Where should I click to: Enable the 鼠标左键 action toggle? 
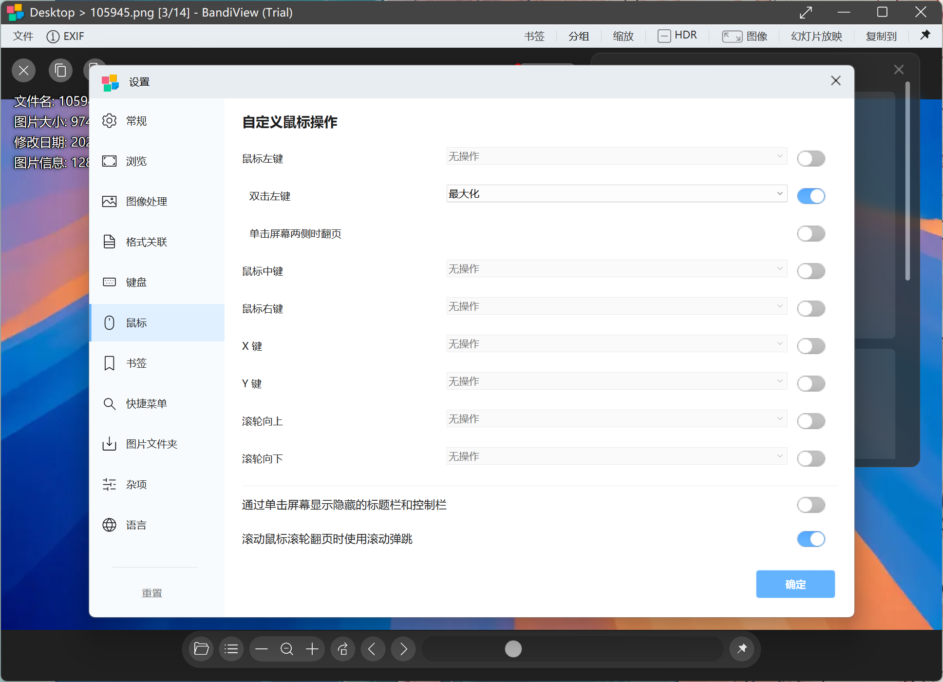point(811,159)
